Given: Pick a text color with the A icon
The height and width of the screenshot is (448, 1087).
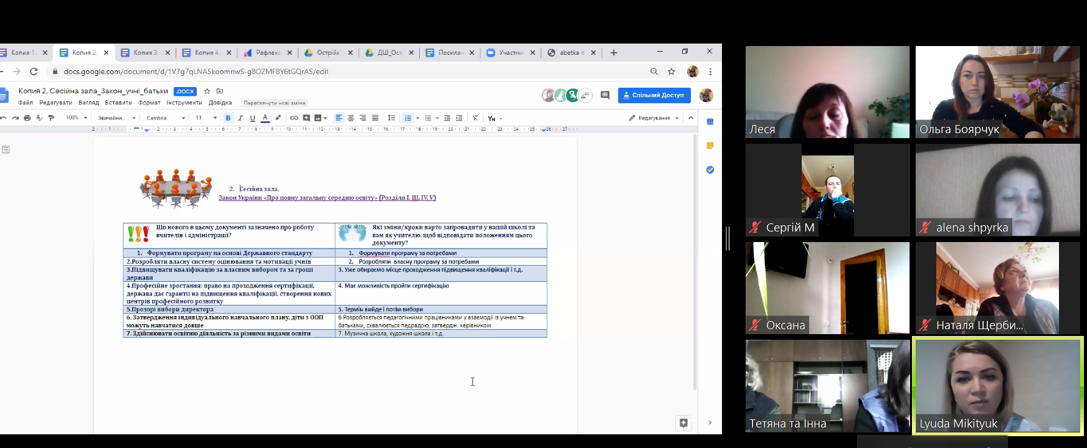Looking at the screenshot, I should pos(265,118).
